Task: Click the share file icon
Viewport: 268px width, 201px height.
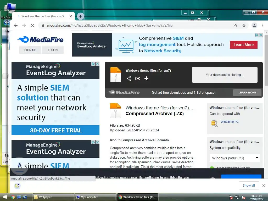Action: pyautogui.click(x=129, y=79)
